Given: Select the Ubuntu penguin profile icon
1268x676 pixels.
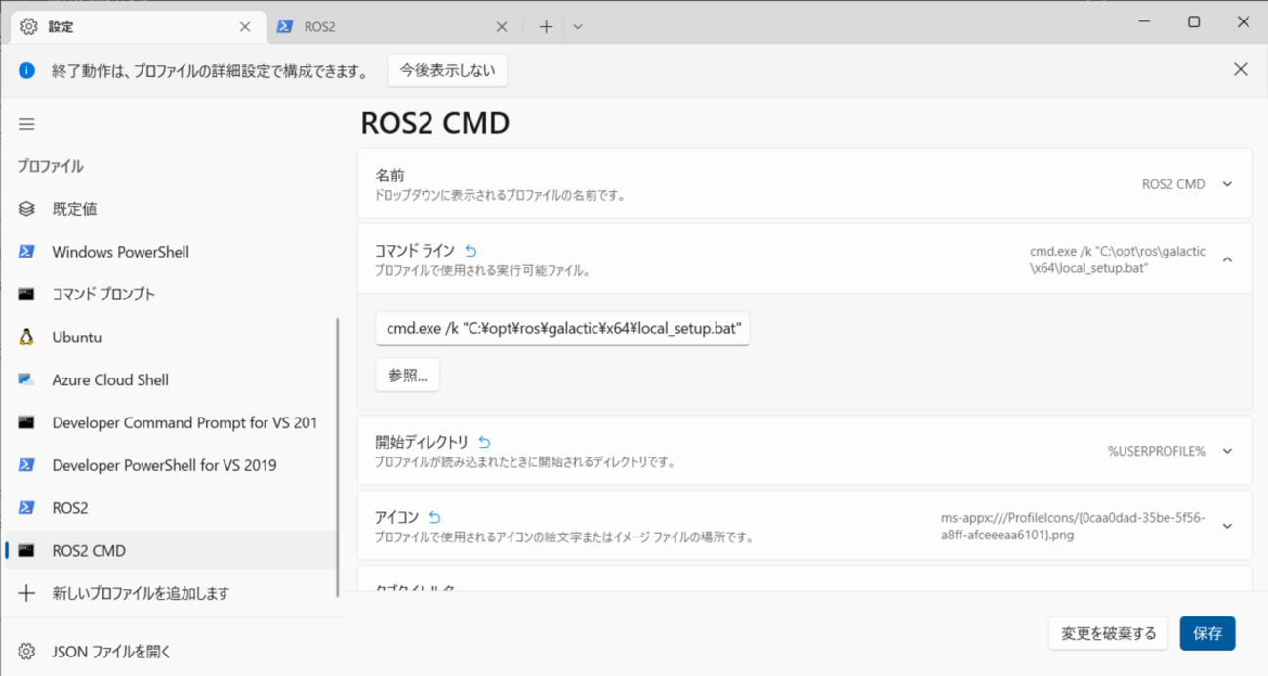Looking at the screenshot, I should coord(26,338).
